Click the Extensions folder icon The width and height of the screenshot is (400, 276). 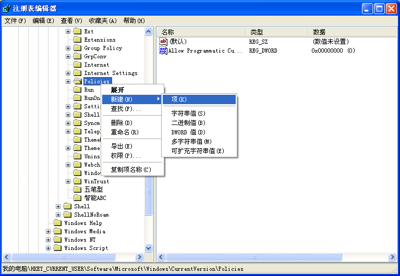point(77,40)
